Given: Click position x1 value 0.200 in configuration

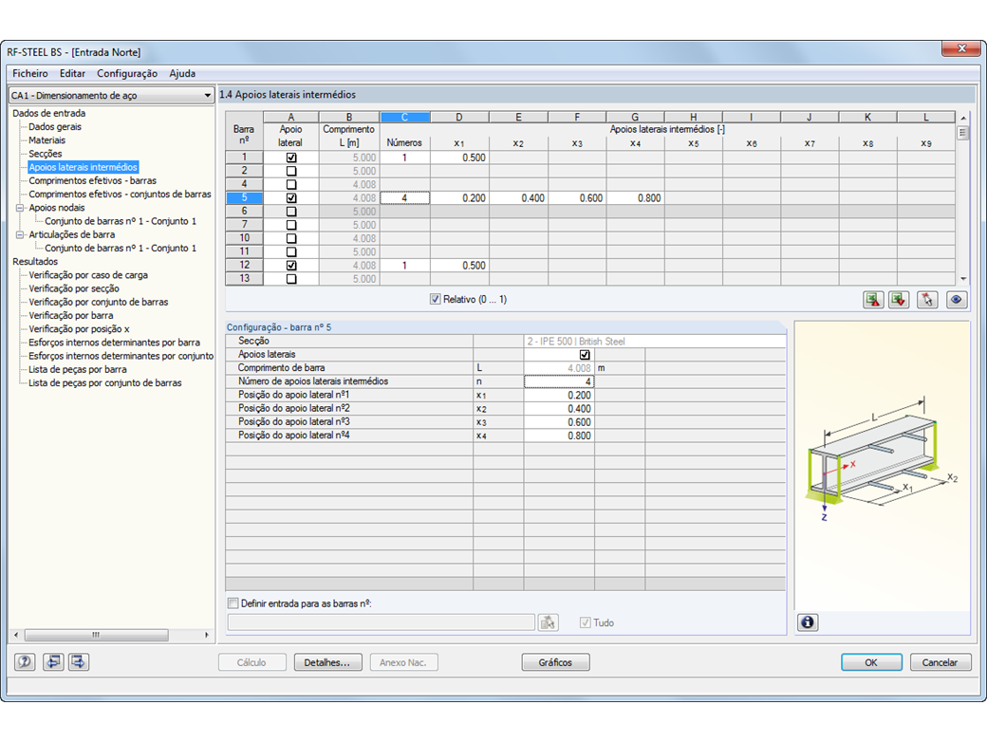Looking at the screenshot, I should pyautogui.click(x=558, y=396).
